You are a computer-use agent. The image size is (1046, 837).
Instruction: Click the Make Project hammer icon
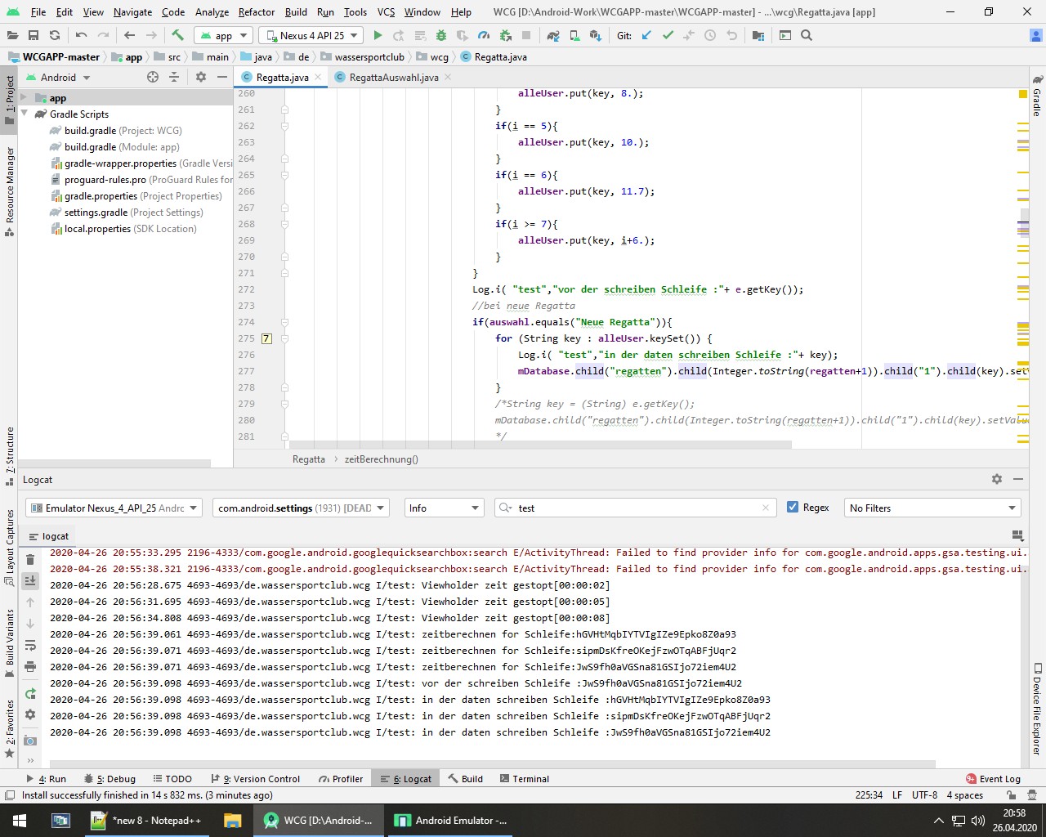[177, 35]
